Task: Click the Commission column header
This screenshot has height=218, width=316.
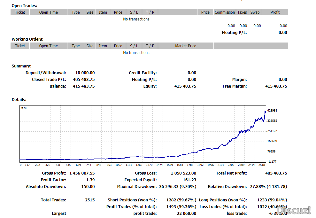Action: click(x=225, y=12)
